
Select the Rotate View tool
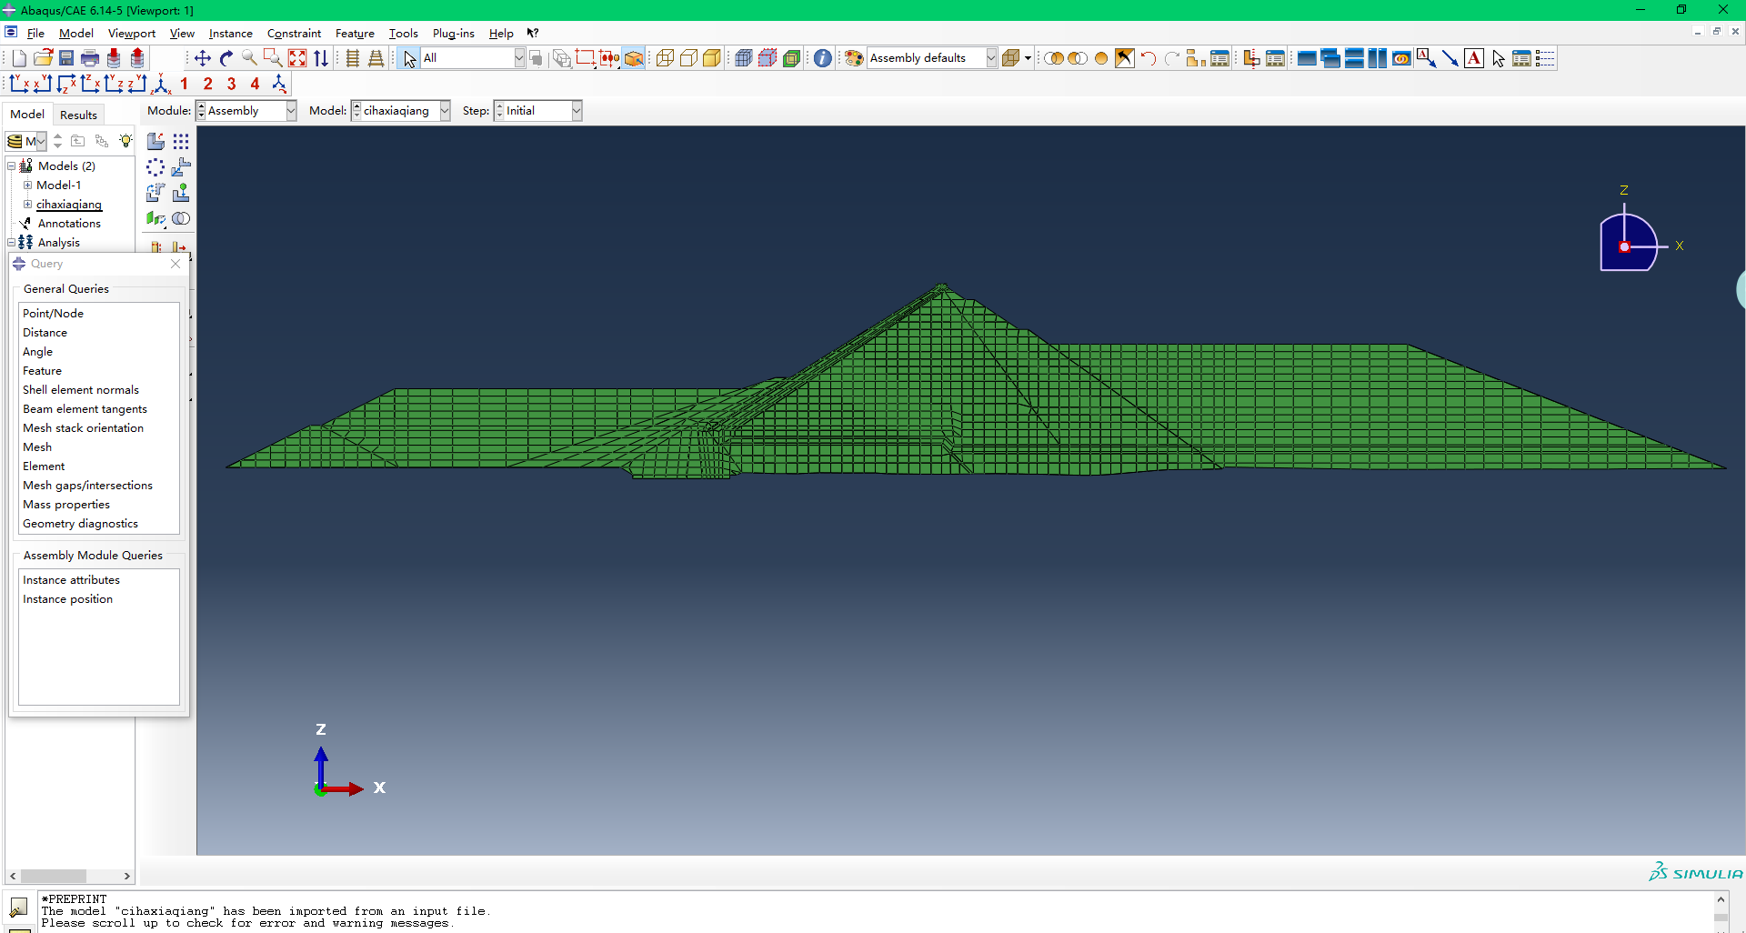point(226,58)
